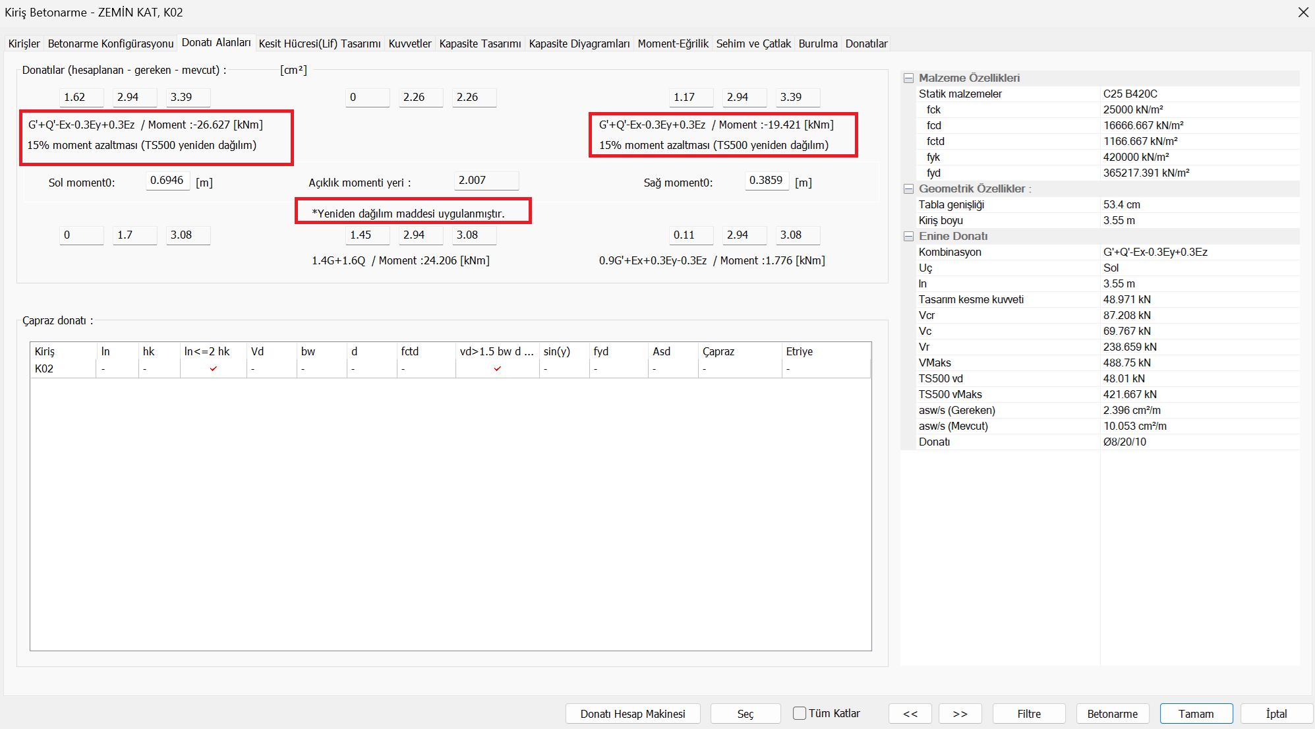The width and height of the screenshot is (1315, 729).
Task: Collapse the Enine Donatı section
Action: click(908, 237)
